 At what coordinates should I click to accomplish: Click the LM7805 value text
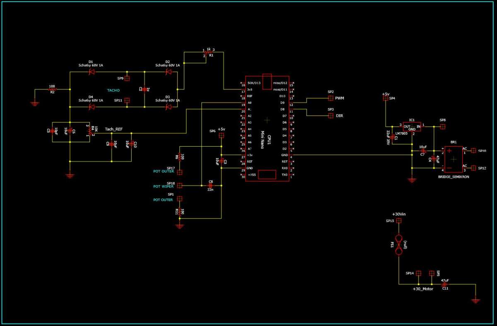click(401, 134)
